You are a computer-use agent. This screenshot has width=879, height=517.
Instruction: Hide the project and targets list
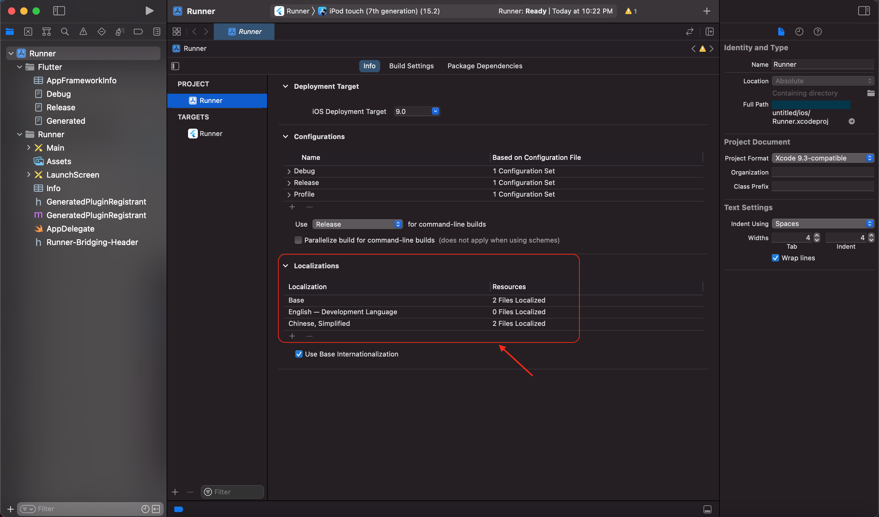click(x=175, y=66)
